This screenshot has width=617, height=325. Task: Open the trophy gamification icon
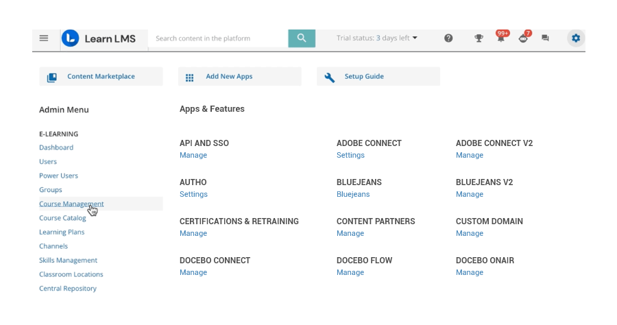coord(479,38)
